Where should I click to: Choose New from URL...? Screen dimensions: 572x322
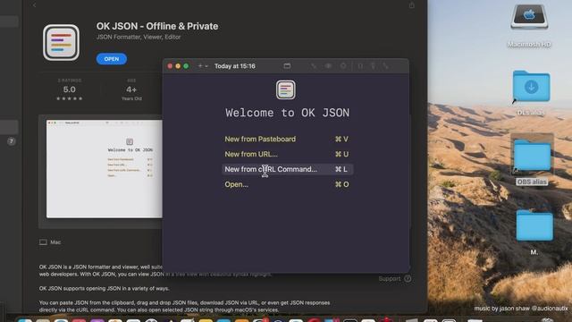click(x=287, y=154)
